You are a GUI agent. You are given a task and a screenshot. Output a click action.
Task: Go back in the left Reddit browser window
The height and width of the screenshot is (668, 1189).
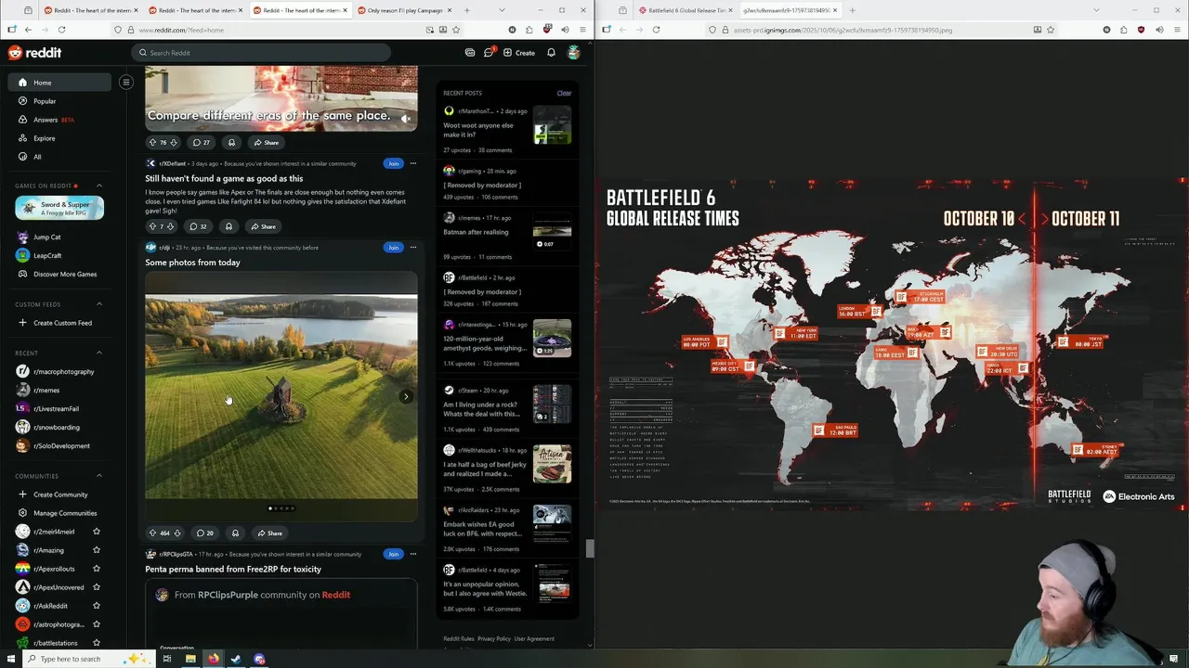pyautogui.click(x=28, y=30)
